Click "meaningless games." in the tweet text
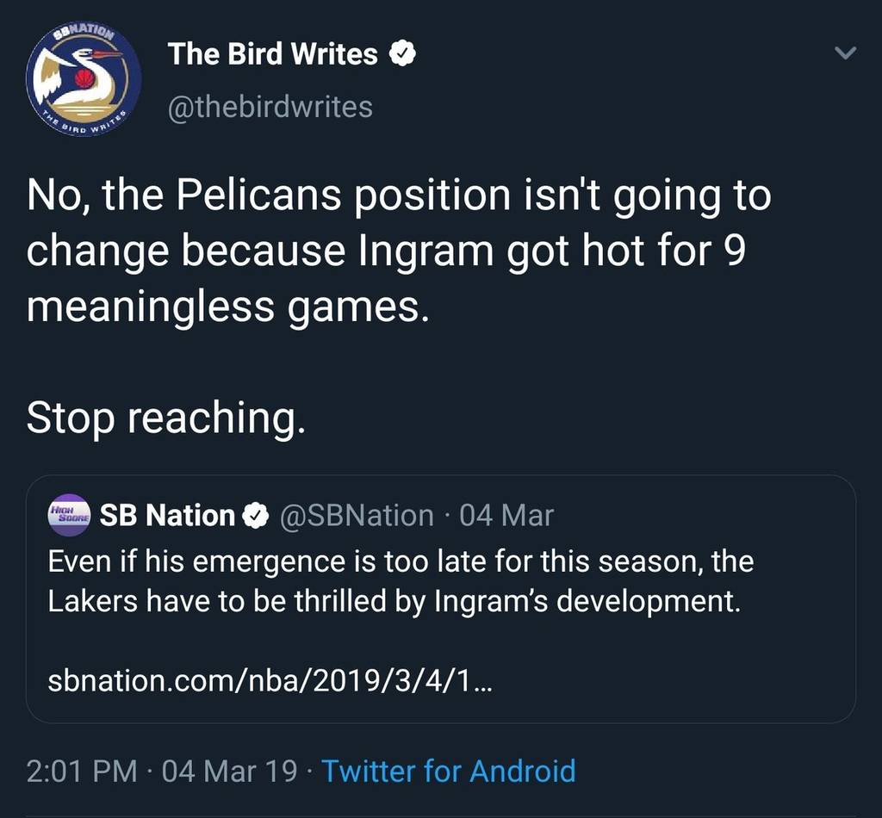Viewport: 882px width, 818px height. pyautogui.click(x=227, y=305)
